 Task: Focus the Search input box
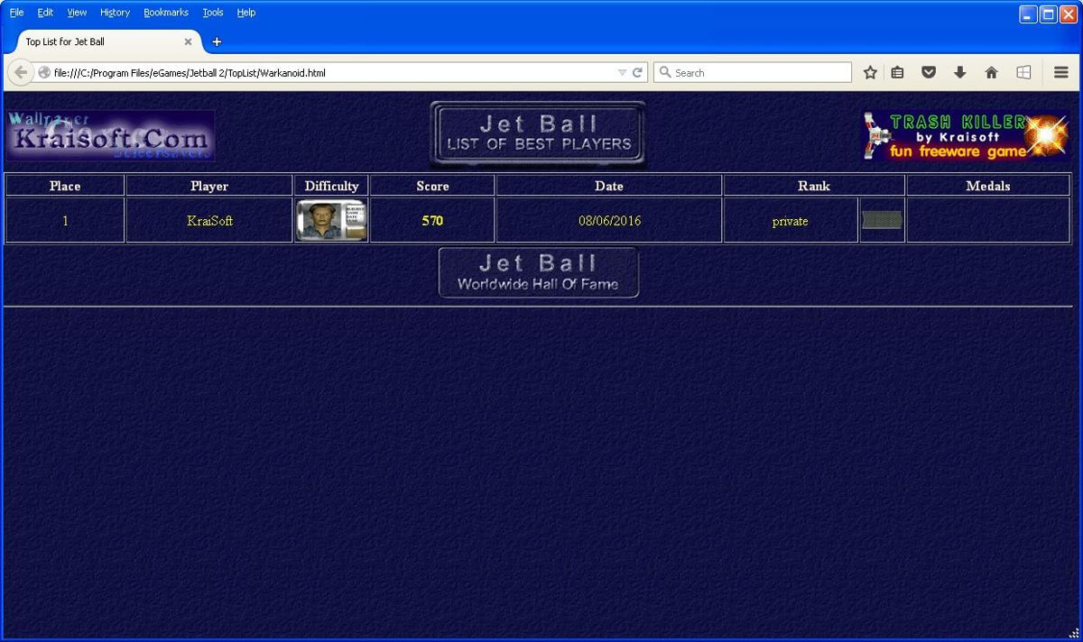753,72
